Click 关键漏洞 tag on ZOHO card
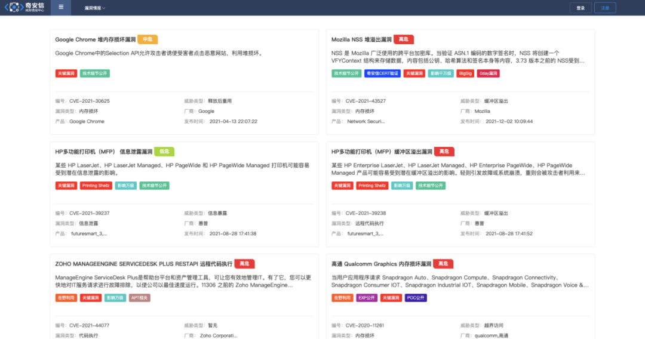 pos(91,297)
